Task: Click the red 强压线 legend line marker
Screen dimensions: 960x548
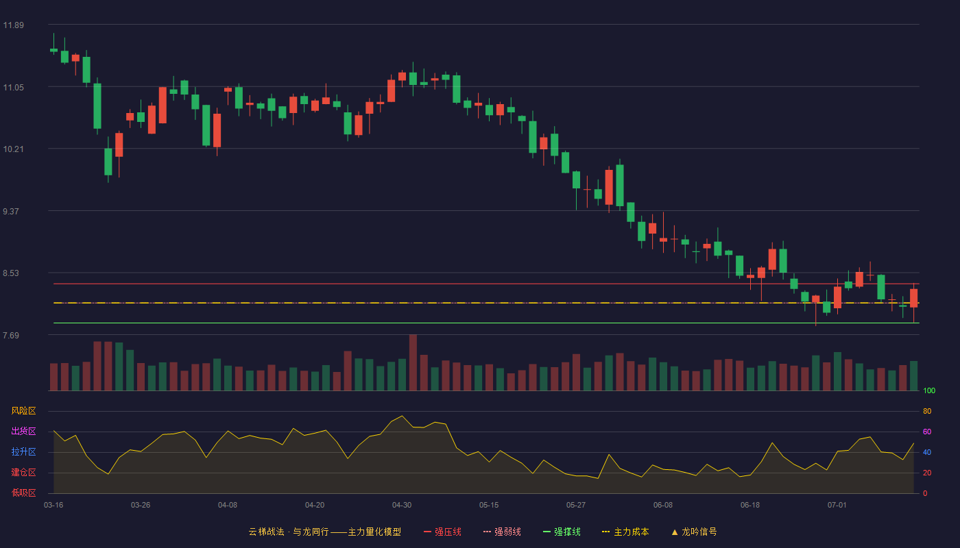Action: (x=428, y=532)
